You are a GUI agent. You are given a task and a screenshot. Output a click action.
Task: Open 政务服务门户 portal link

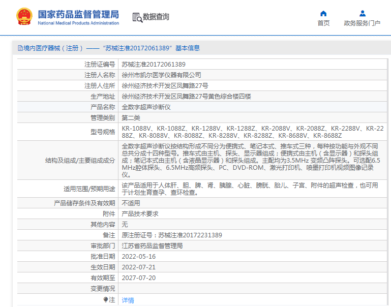tap(362, 23)
